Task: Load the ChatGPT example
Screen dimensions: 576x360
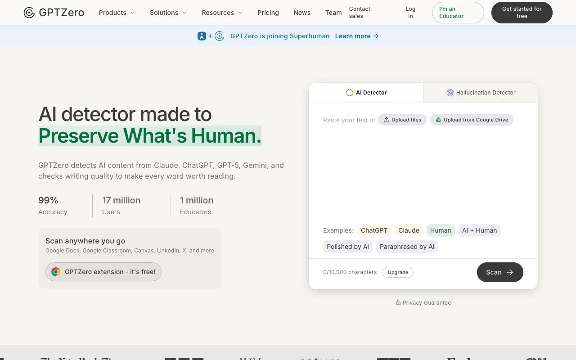Action: [374, 230]
